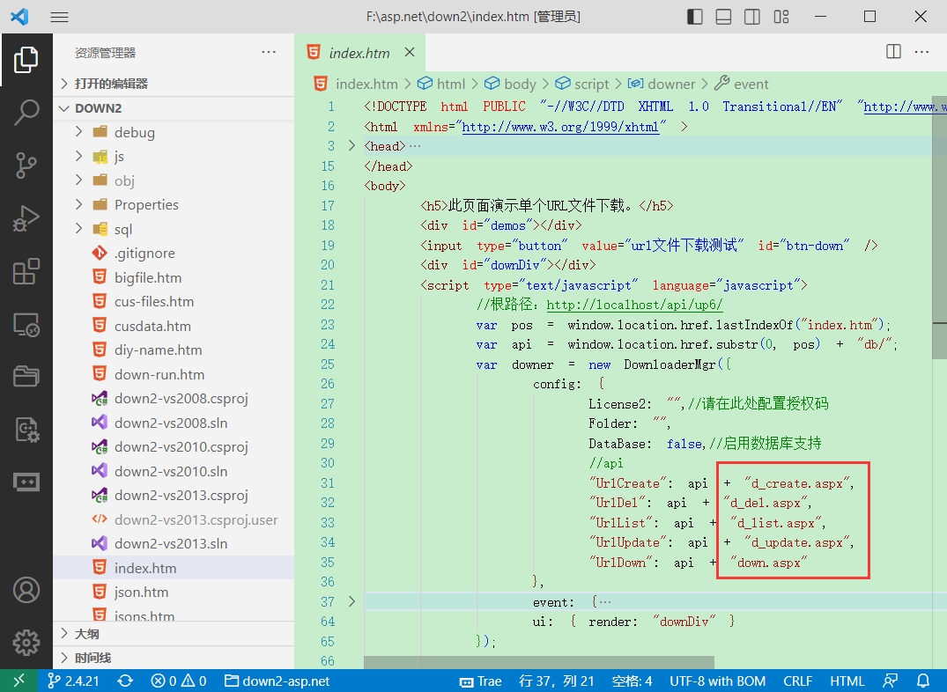Screen dimensions: 947x692
Task: Open the Manage gear settings
Action: [x=26, y=642]
